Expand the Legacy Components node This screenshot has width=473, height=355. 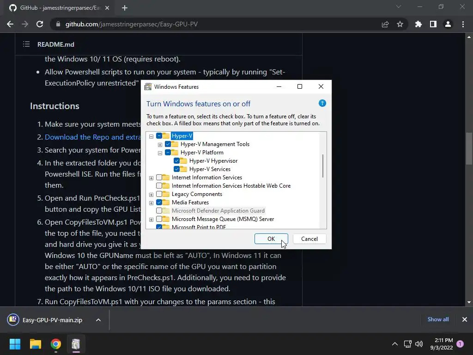(x=151, y=195)
